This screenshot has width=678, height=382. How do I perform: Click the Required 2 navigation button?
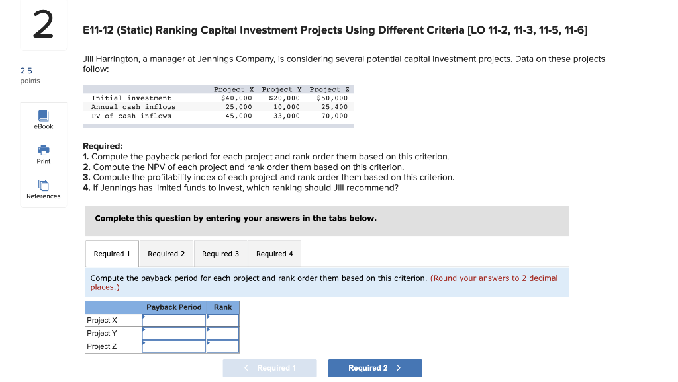(x=375, y=367)
